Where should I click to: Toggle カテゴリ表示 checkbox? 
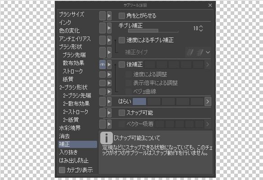pos(62,170)
